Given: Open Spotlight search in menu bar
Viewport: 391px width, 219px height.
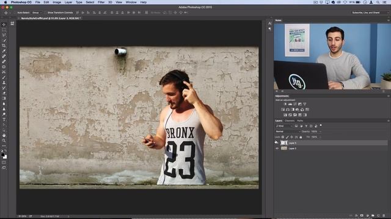Looking at the screenshot, I should point(378,2).
